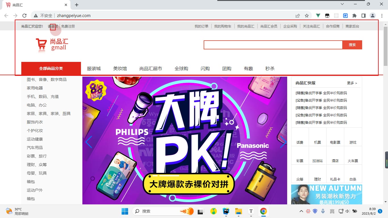Screen dimensions: 388x218
Task: Click the microphone icon in system tray
Action: click(x=323, y=211)
